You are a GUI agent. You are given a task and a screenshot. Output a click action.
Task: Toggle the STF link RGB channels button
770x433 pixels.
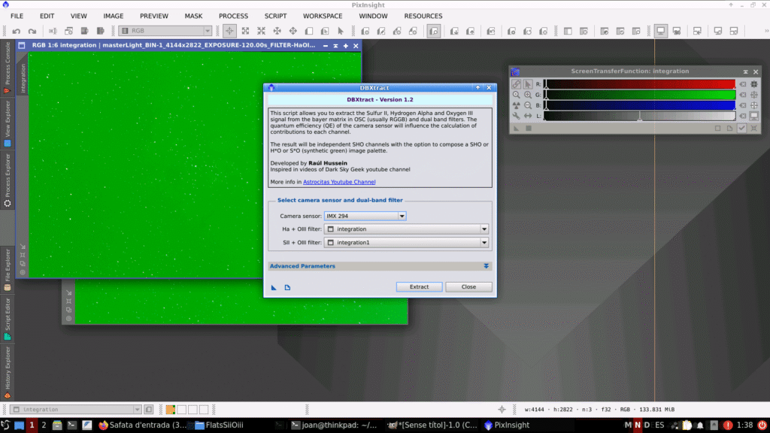(x=516, y=84)
